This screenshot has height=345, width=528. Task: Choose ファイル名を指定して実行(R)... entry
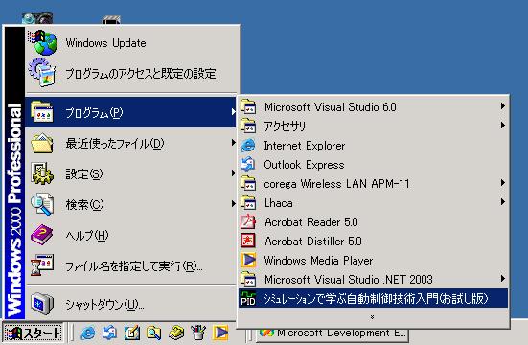click(x=131, y=265)
